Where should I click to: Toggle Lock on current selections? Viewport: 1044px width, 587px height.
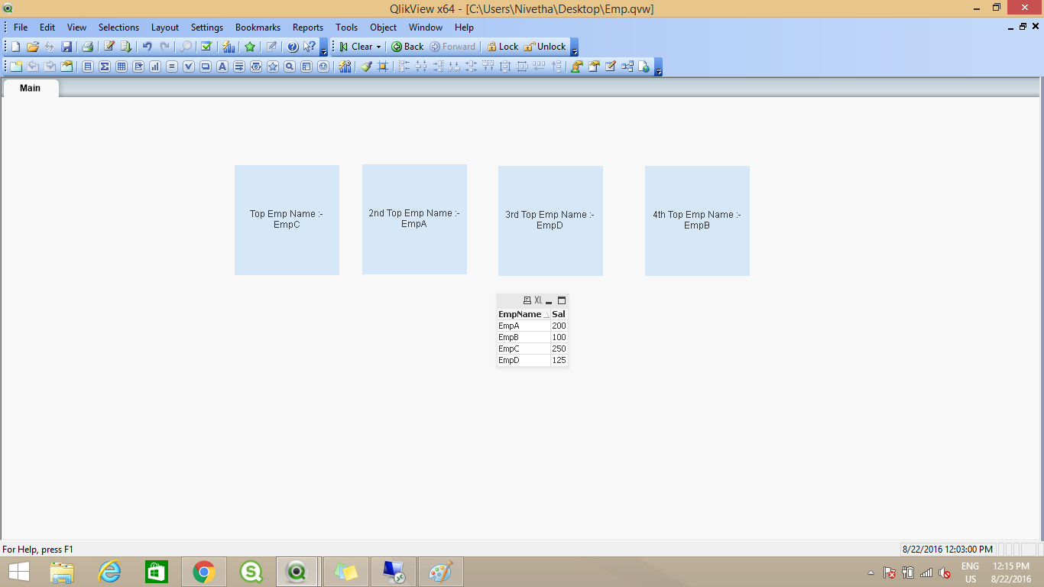coord(502,47)
